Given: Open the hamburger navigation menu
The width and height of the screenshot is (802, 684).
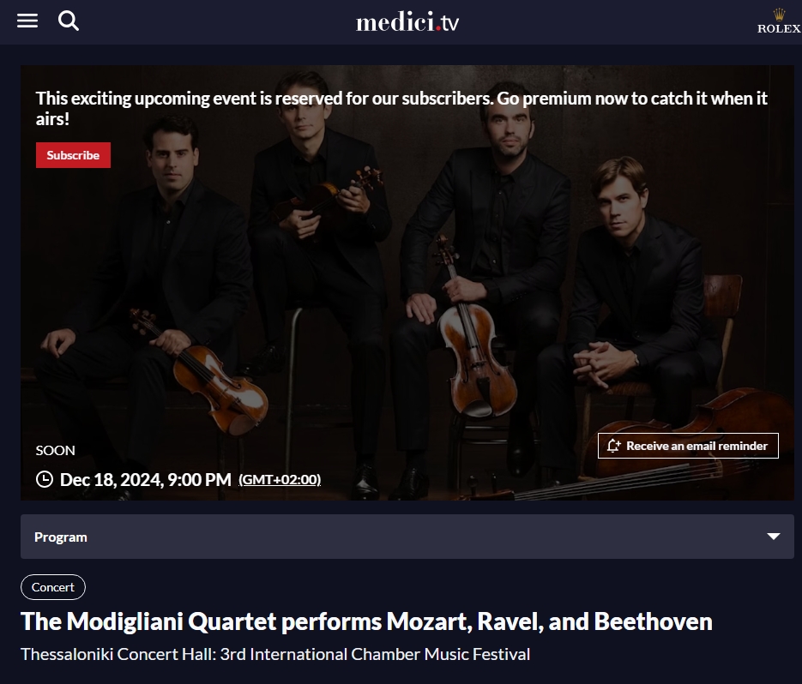Looking at the screenshot, I should click(27, 21).
